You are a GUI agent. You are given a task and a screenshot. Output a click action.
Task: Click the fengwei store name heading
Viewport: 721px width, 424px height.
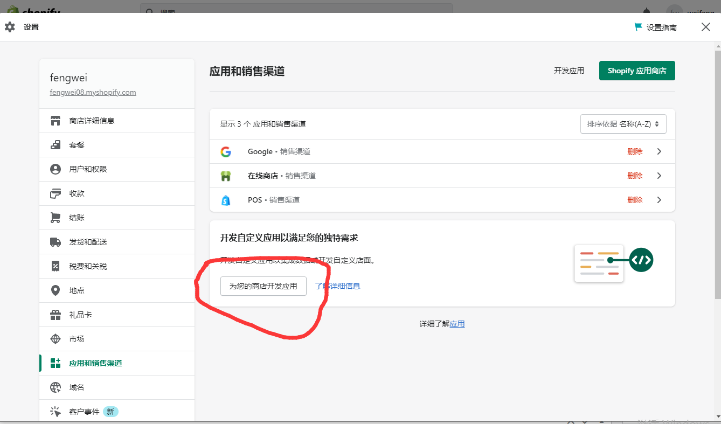pos(68,78)
